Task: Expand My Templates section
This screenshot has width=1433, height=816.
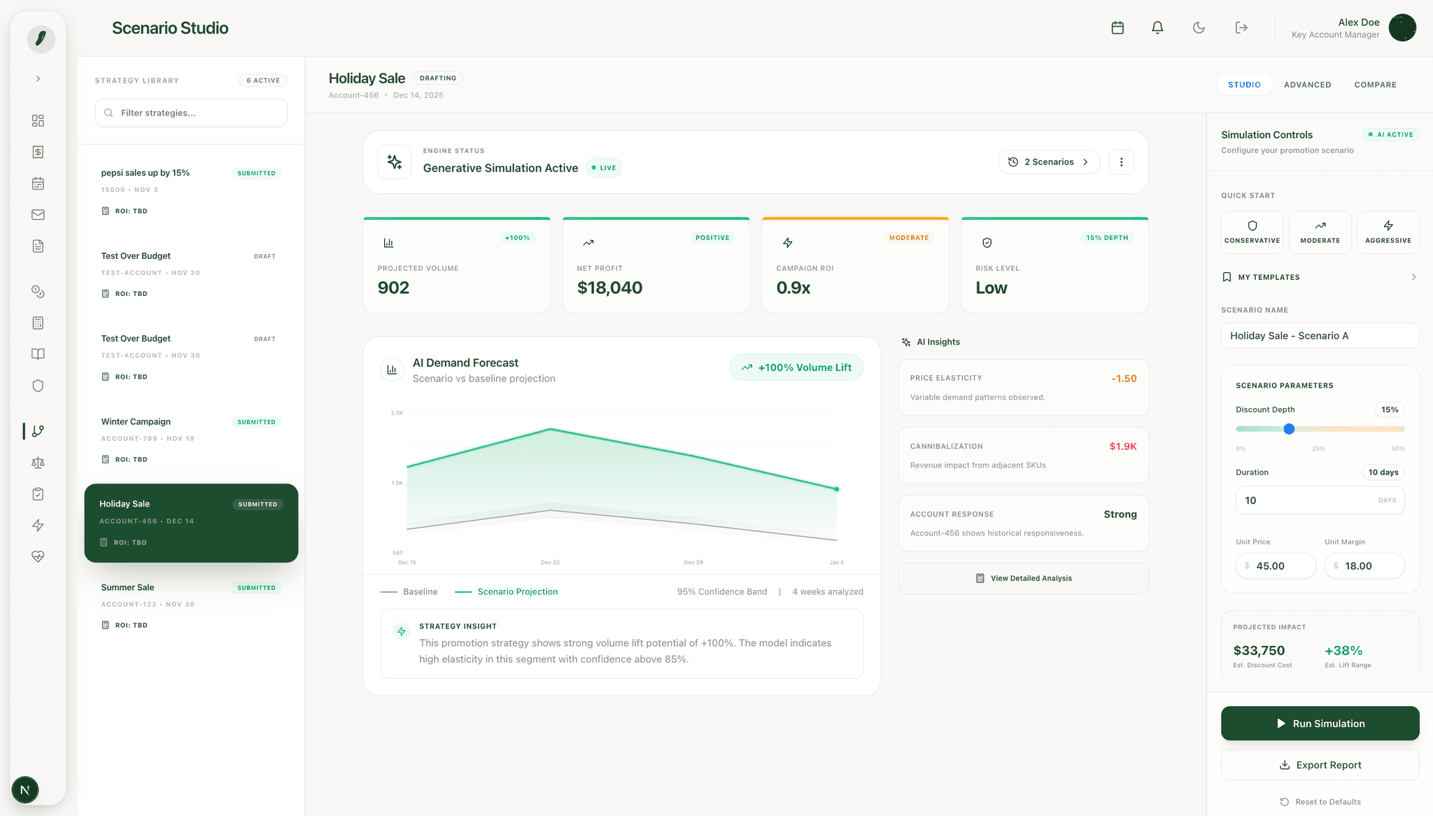Action: click(x=1320, y=277)
